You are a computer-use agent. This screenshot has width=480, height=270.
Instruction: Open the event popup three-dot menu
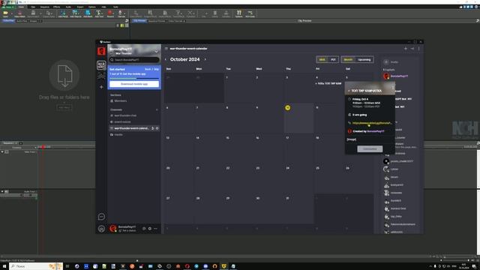coord(393,88)
